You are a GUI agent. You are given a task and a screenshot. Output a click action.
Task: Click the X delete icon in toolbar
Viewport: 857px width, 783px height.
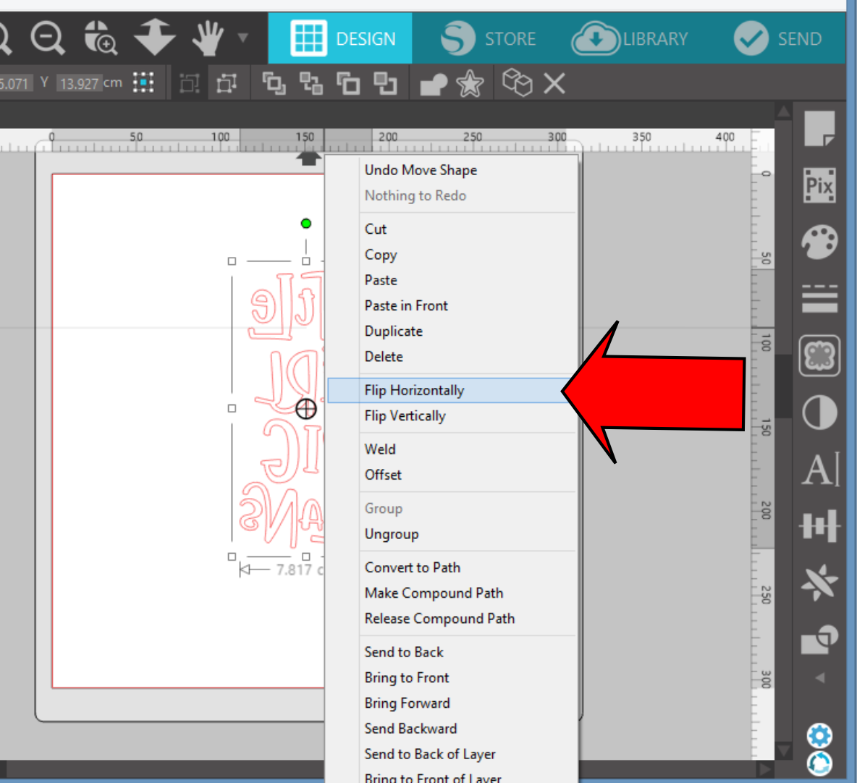pos(554,84)
